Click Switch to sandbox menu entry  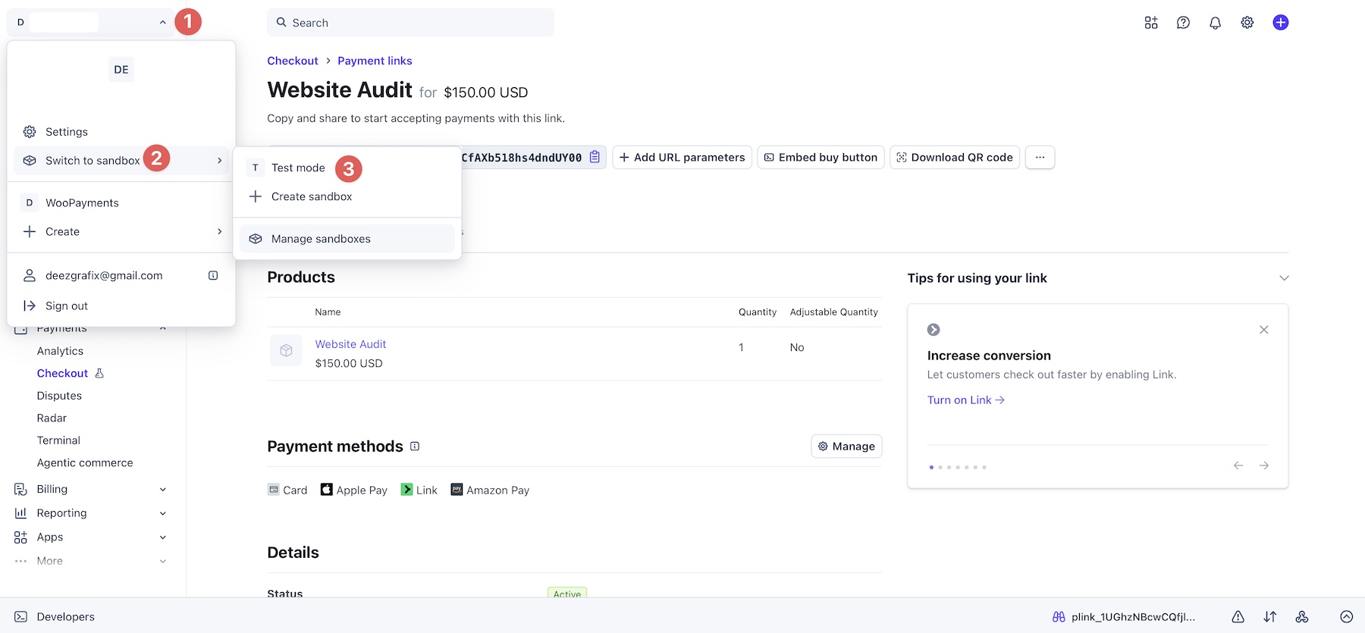tap(121, 161)
